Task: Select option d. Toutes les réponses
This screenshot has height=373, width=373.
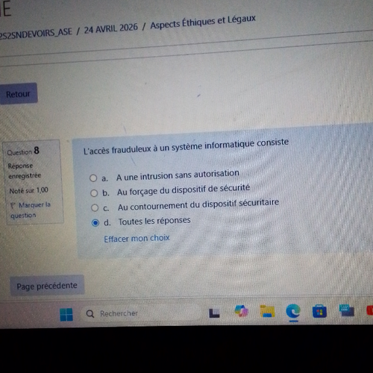Action: point(95,222)
